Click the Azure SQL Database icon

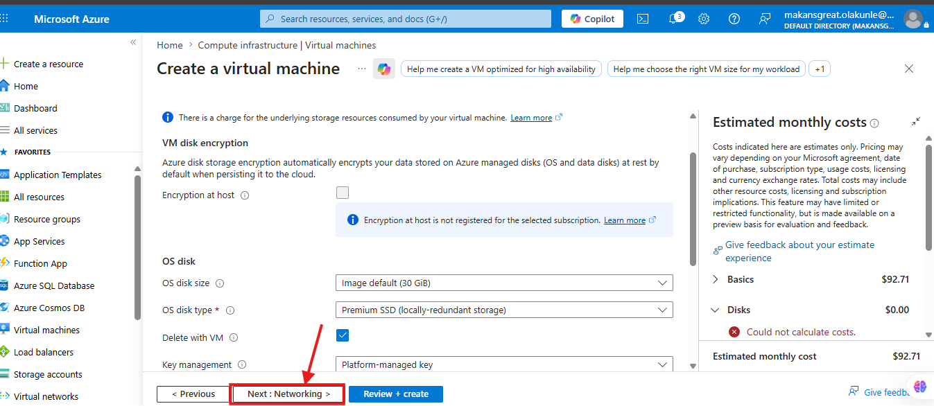[x=5, y=285]
